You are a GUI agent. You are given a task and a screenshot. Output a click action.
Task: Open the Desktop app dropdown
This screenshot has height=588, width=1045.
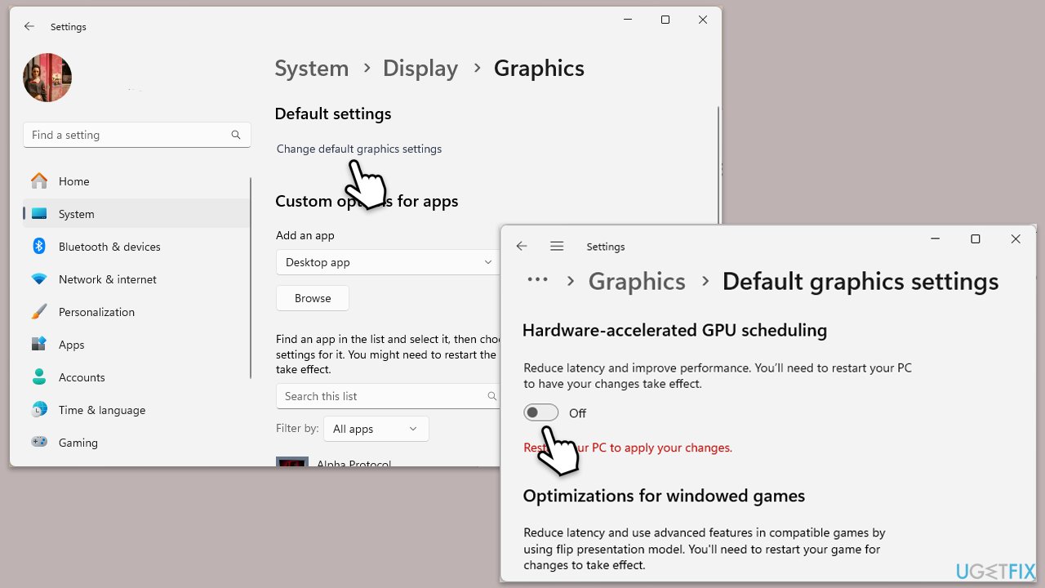388,262
